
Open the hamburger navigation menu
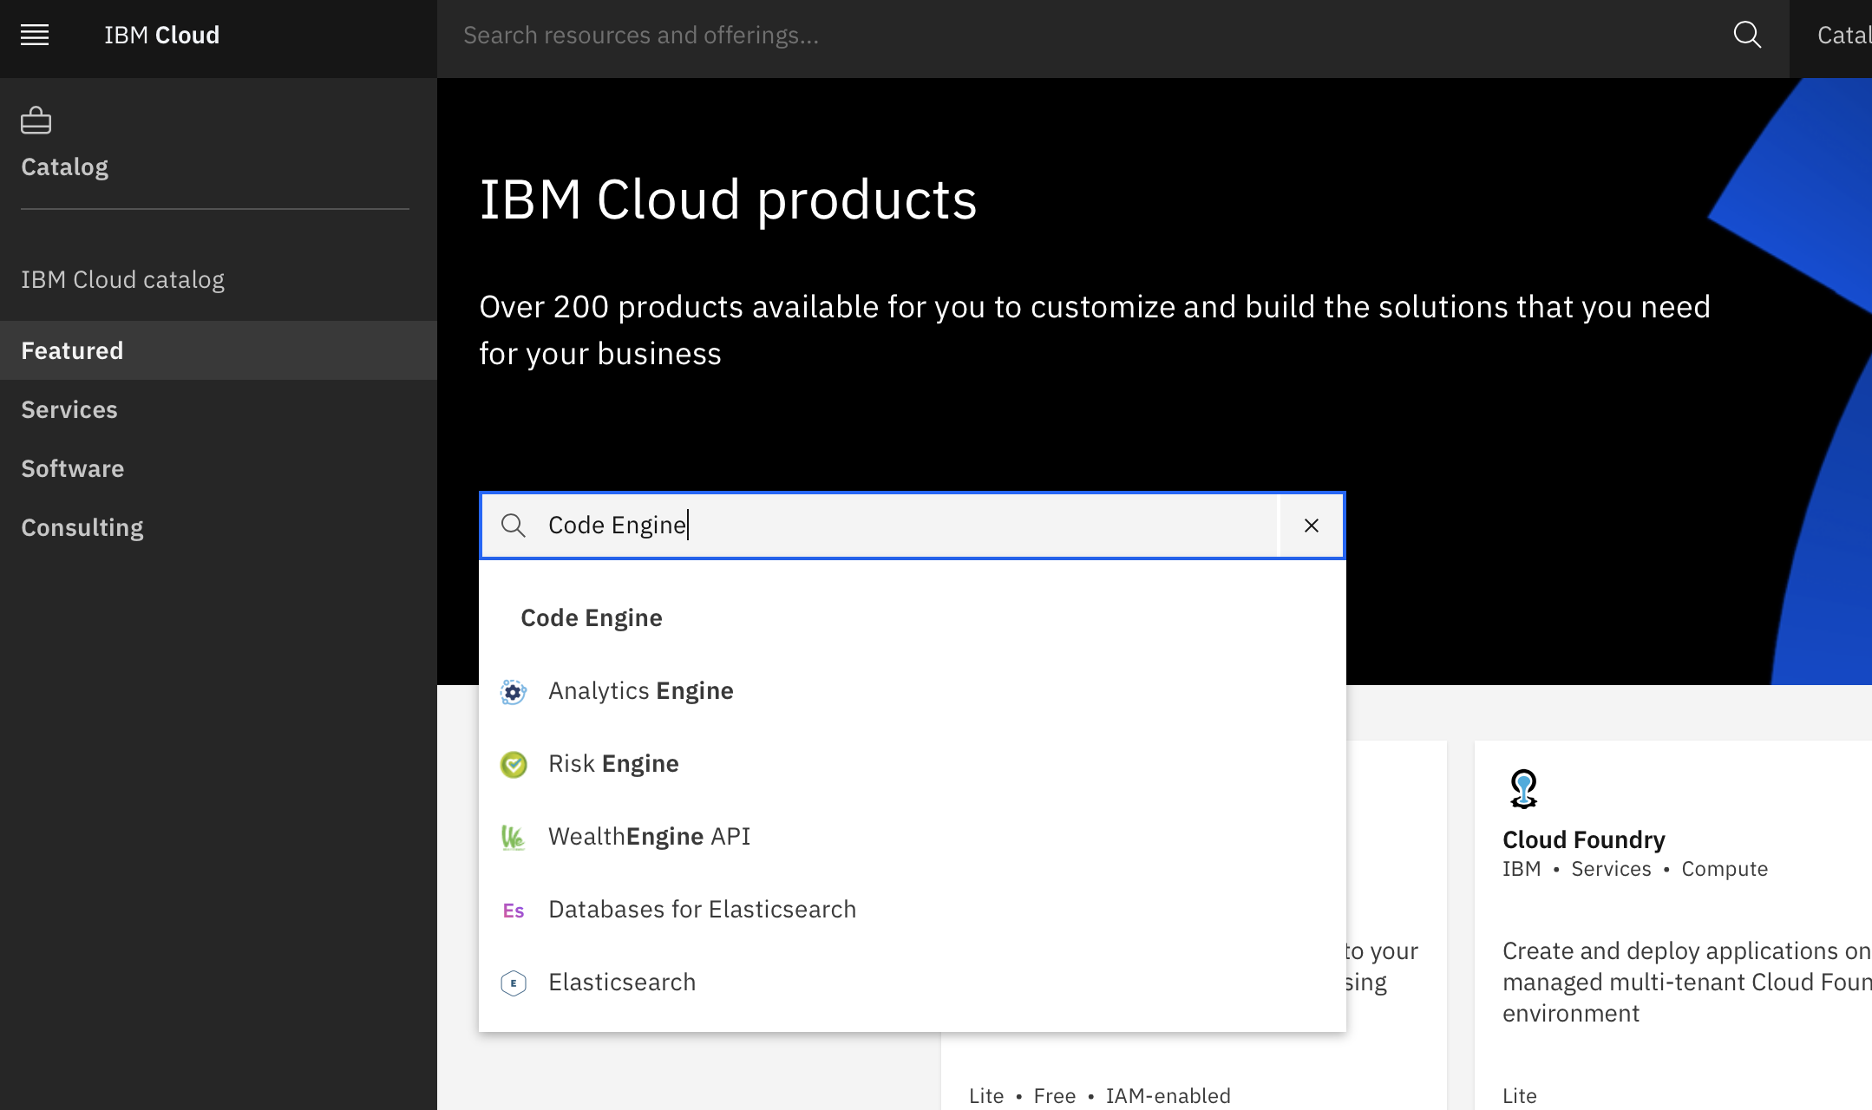35,36
